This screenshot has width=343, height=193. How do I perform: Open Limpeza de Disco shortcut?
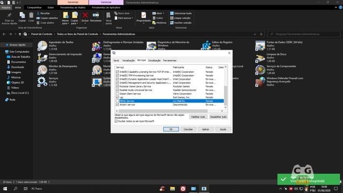(x=271, y=57)
